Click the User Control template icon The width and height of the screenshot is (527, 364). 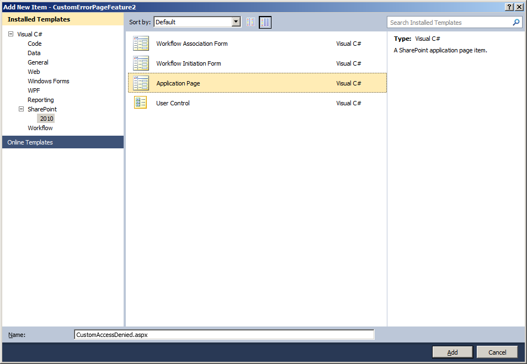click(x=141, y=103)
